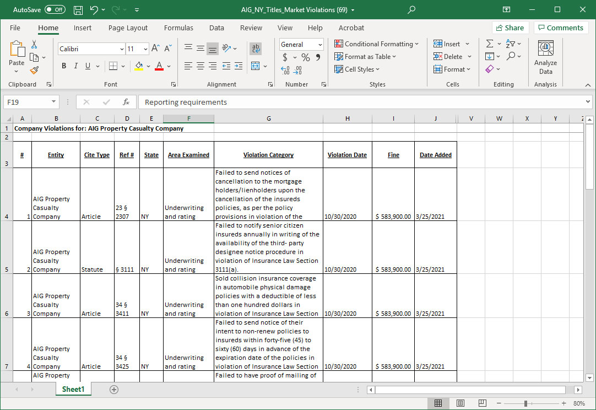Add a new sheet with plus icon
The width and height of the screenshot is (596, 410).
tap(114, 390)
